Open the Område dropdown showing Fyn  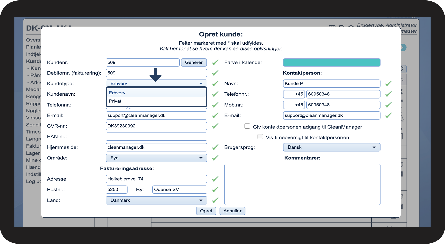click(x=156, y=158)
